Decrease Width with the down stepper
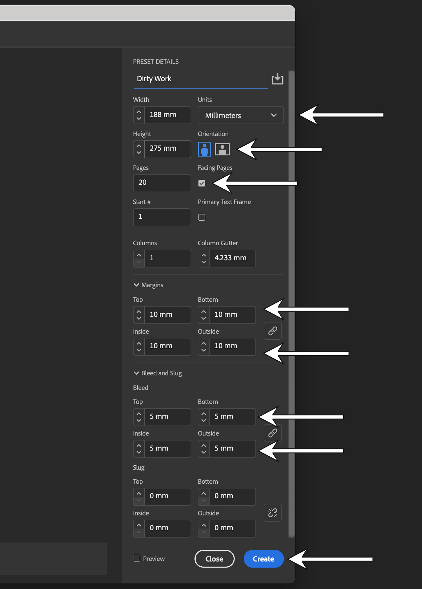422x589 pixels. tap(139, 118)
